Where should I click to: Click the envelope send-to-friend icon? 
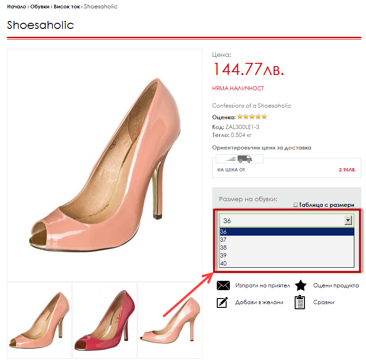224,285
